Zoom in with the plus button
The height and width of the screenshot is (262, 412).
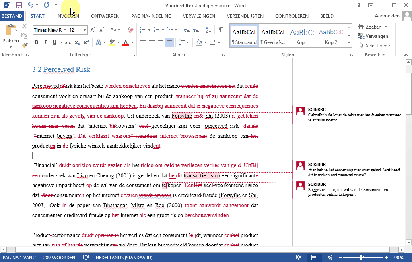click(x=387, y=257)
